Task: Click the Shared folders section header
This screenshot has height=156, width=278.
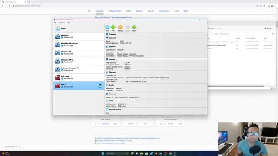Action: (115, 110)
